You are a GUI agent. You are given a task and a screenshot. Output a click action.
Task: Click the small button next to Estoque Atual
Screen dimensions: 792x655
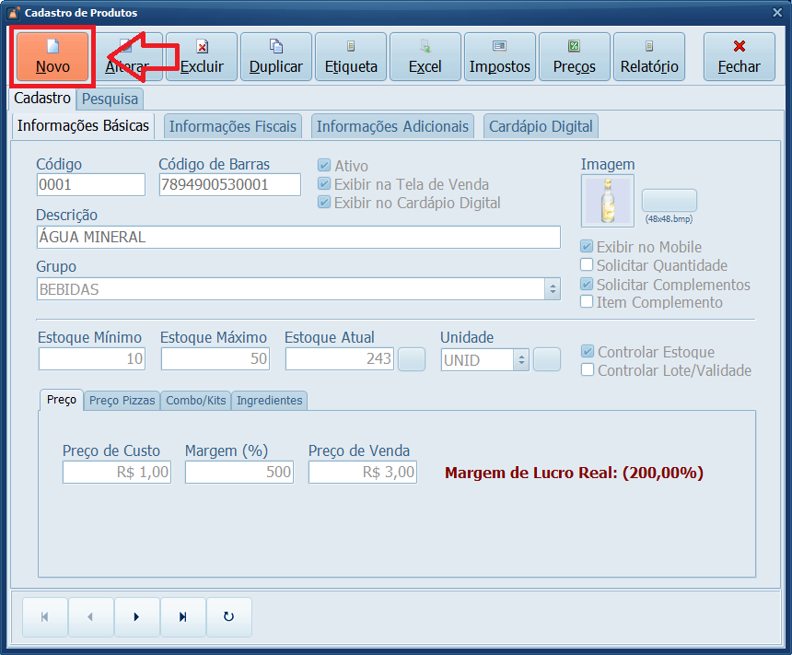(x=411, y=359)
